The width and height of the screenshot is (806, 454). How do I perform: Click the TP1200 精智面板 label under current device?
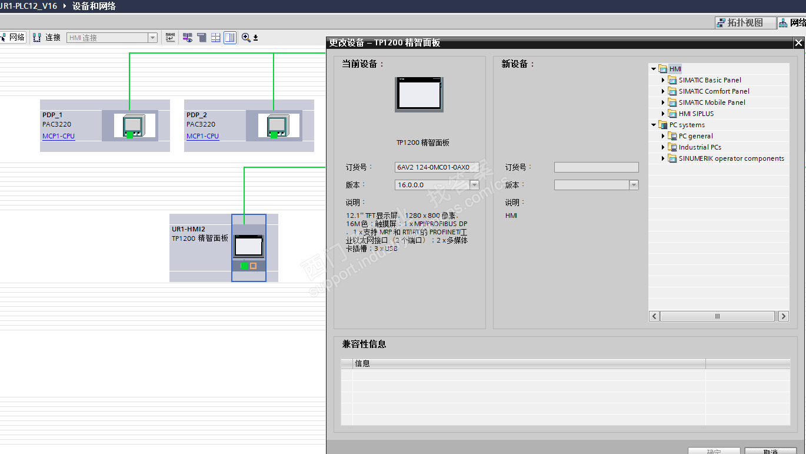pos(423,143)
